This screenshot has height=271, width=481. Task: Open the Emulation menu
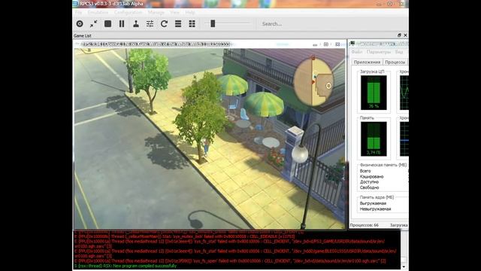[x=98, y=12]
